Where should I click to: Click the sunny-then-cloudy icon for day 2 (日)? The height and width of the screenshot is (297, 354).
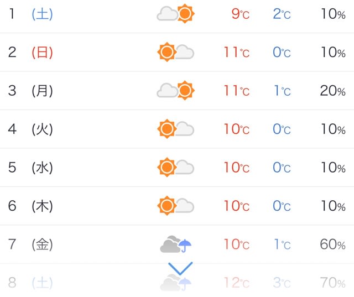tap(176, 52)
